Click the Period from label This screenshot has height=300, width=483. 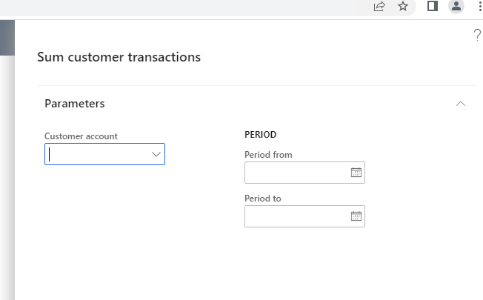(268, 155)
